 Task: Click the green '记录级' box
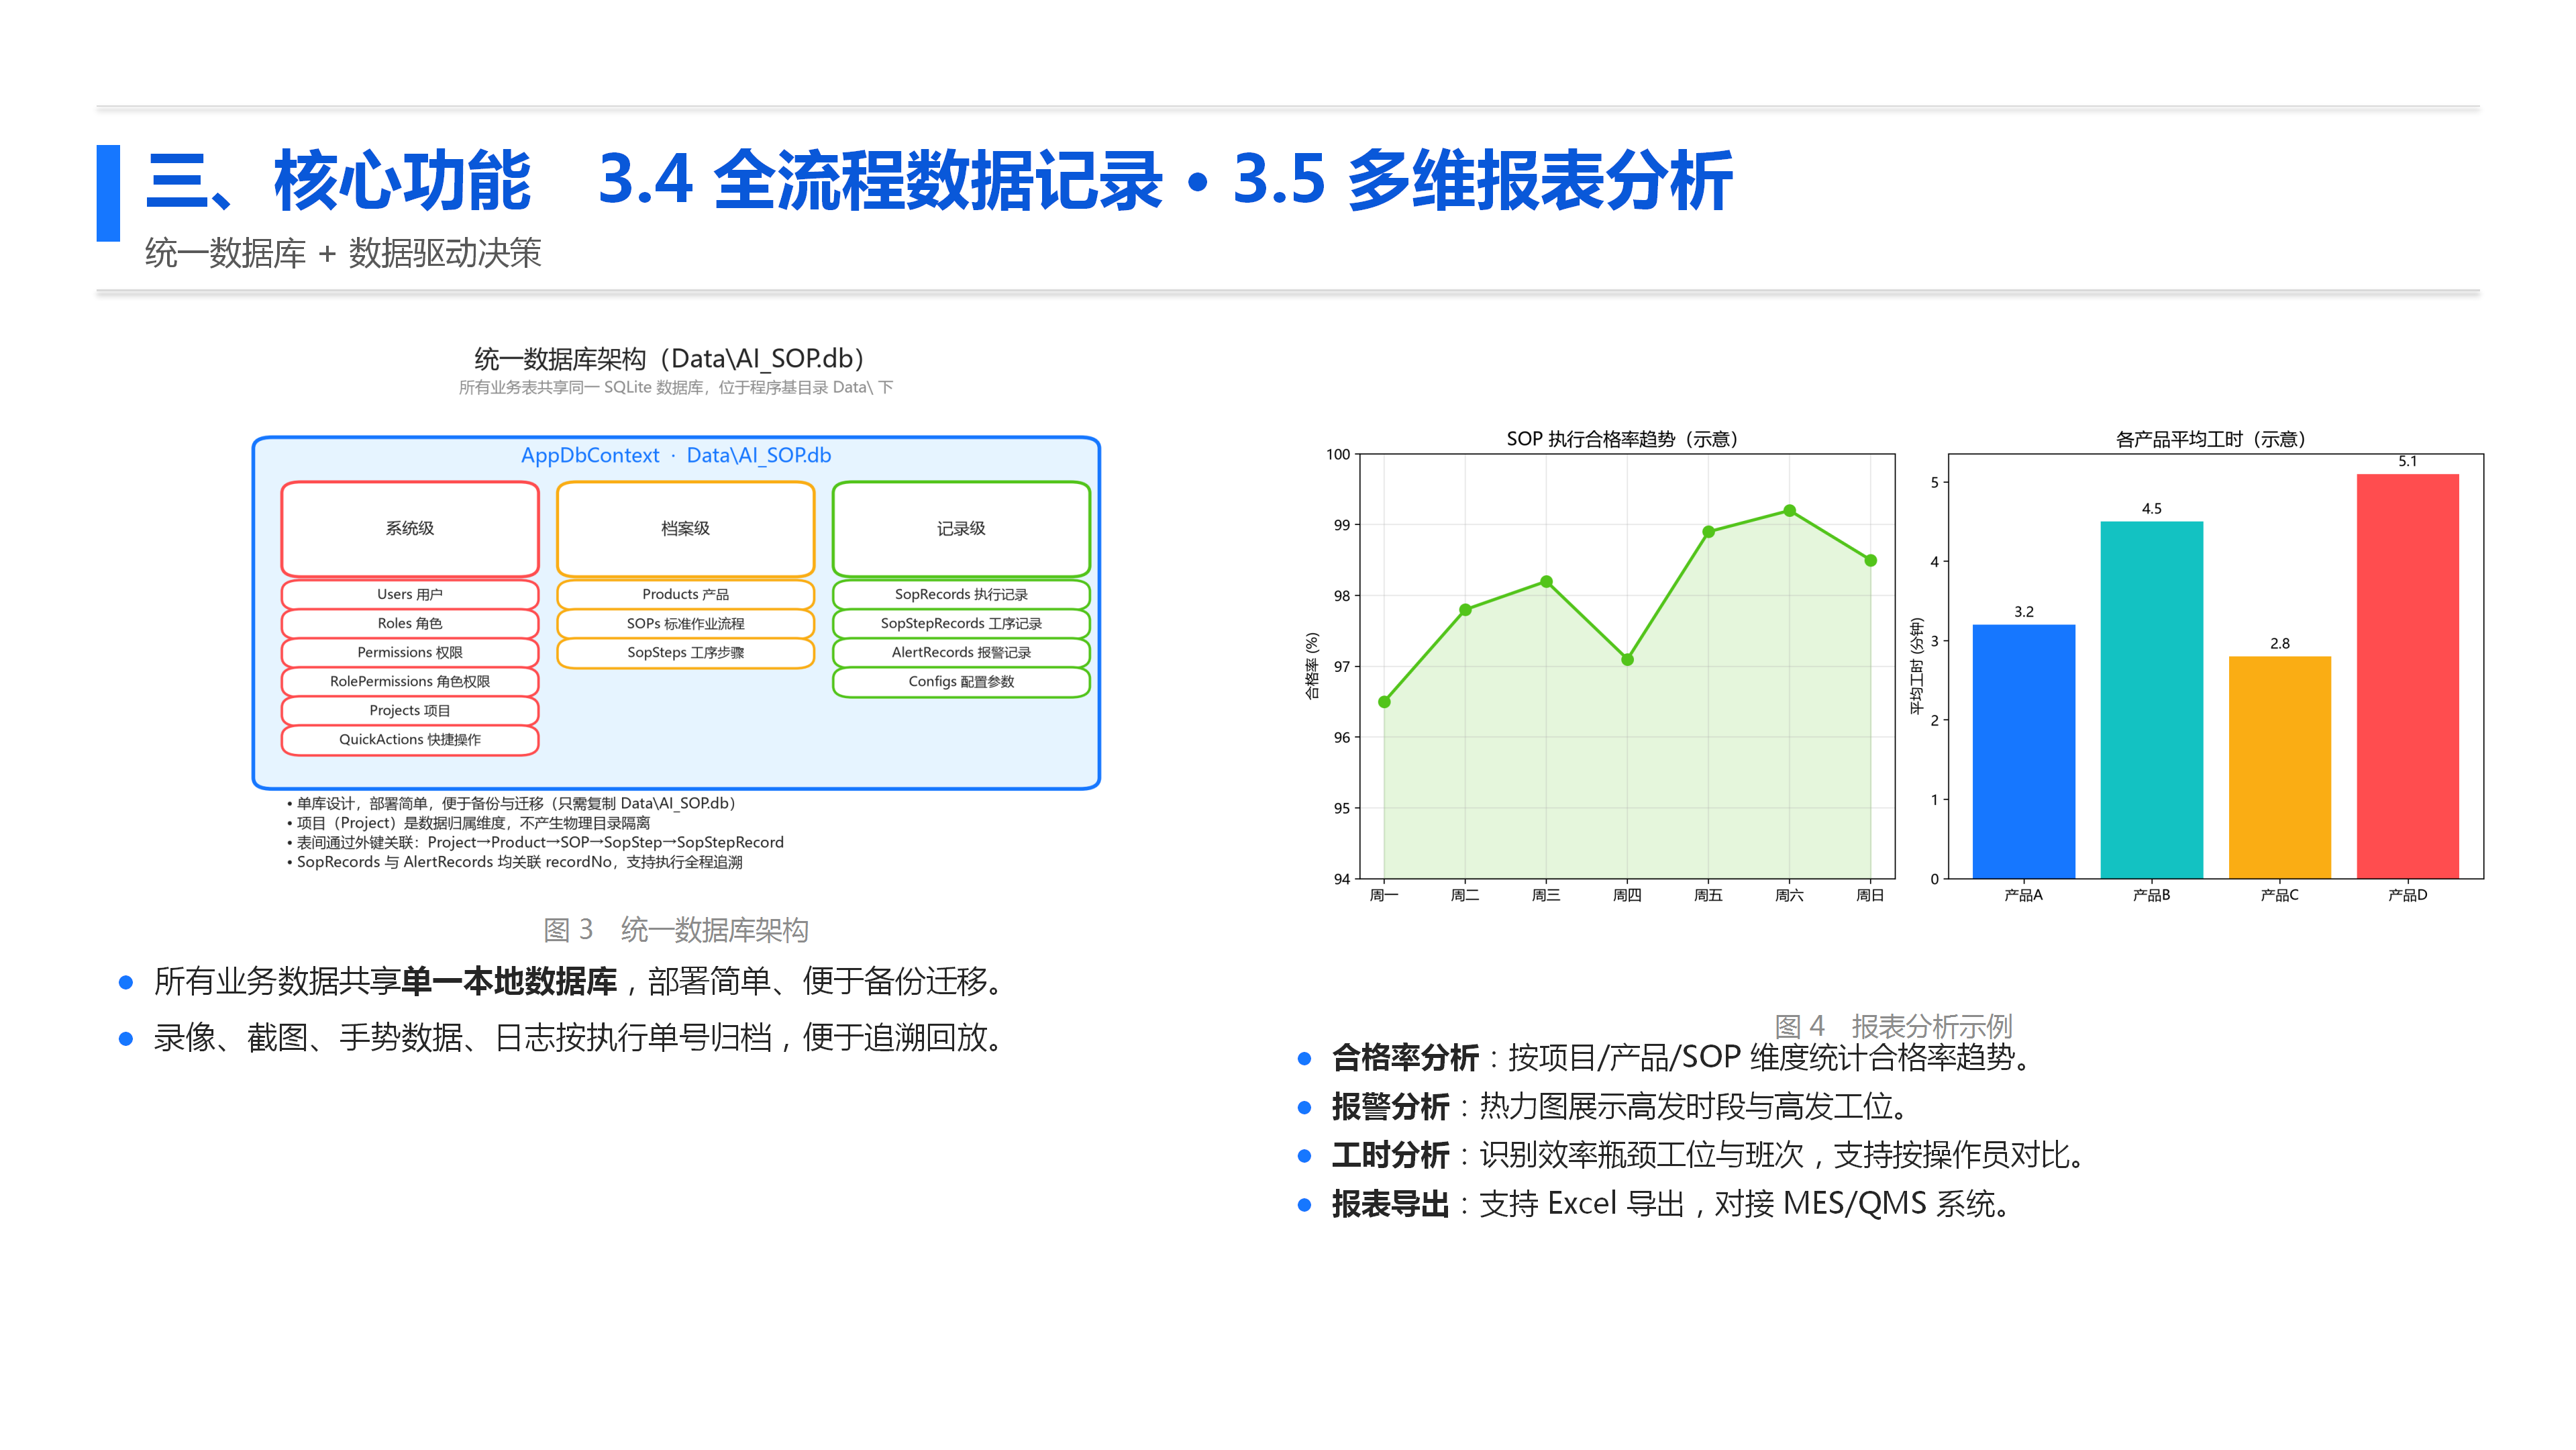click(x=961, y=528)
